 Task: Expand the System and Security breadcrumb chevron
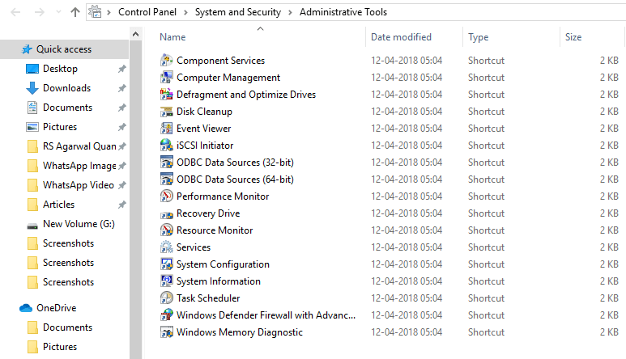[x=290, y=12]
